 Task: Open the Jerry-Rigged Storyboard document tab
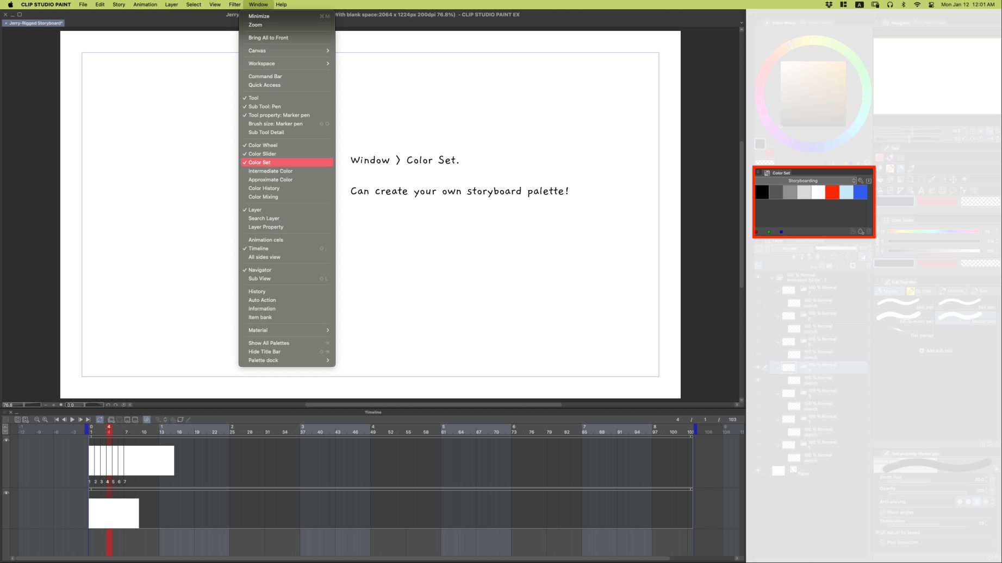coord(34,23)
